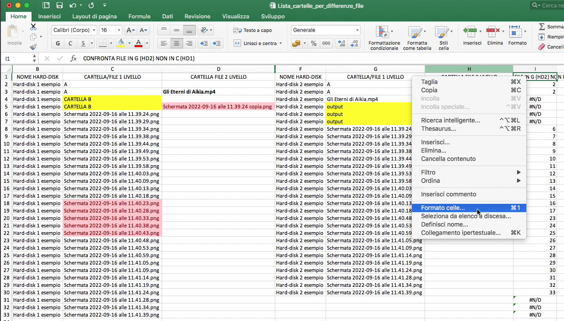This screenshot has height=321, width=564.
Task: Expand the fill color dropdown arrow
Action: [129, 44]
